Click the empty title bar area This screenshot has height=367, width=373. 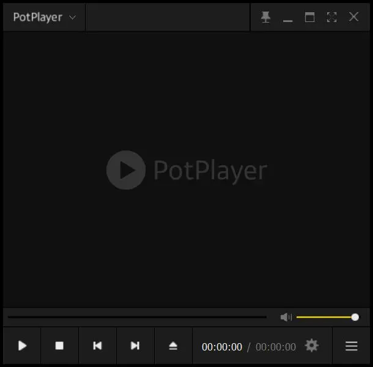click(168, 17)
